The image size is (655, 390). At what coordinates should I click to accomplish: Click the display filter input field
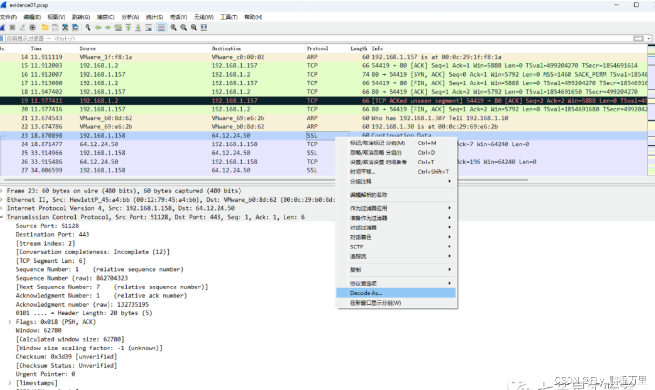coord(318,38)
